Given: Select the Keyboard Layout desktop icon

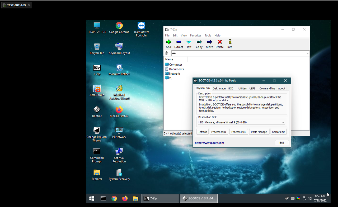Looking at the screenshot, I should tap(119, 49).
